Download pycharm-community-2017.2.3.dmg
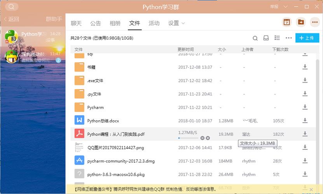 305,161
